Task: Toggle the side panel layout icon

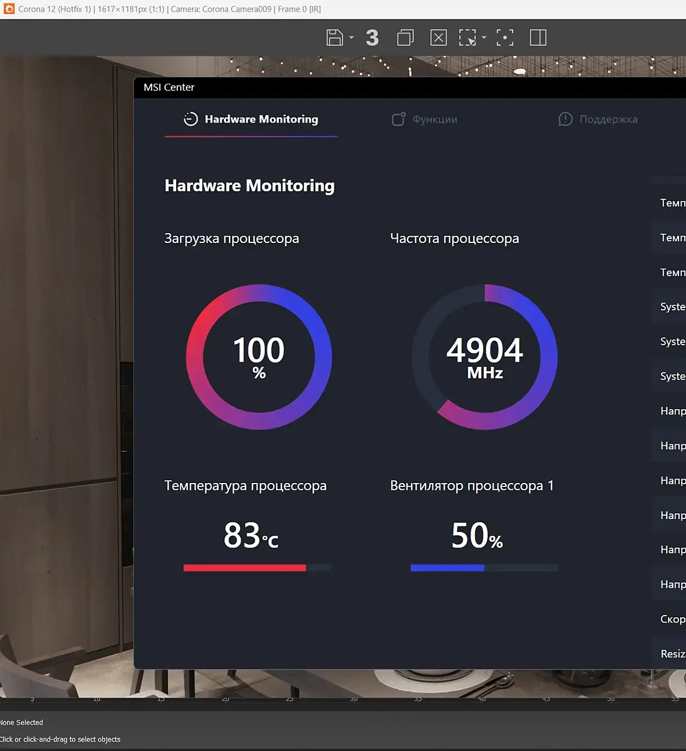Action: pos(538,38)
